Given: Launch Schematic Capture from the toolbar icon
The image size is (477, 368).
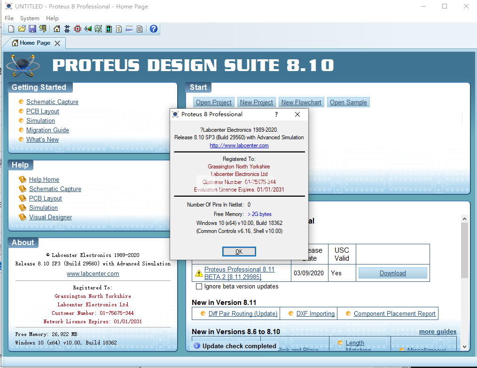Looking at the screenshot, I should (x=67, y=29).
